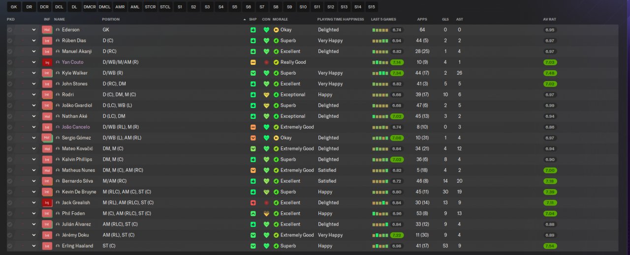Toggle the pick circle for Kyle Walker
The height and width of the screenshot is (255, 630).
pos(9,73)
